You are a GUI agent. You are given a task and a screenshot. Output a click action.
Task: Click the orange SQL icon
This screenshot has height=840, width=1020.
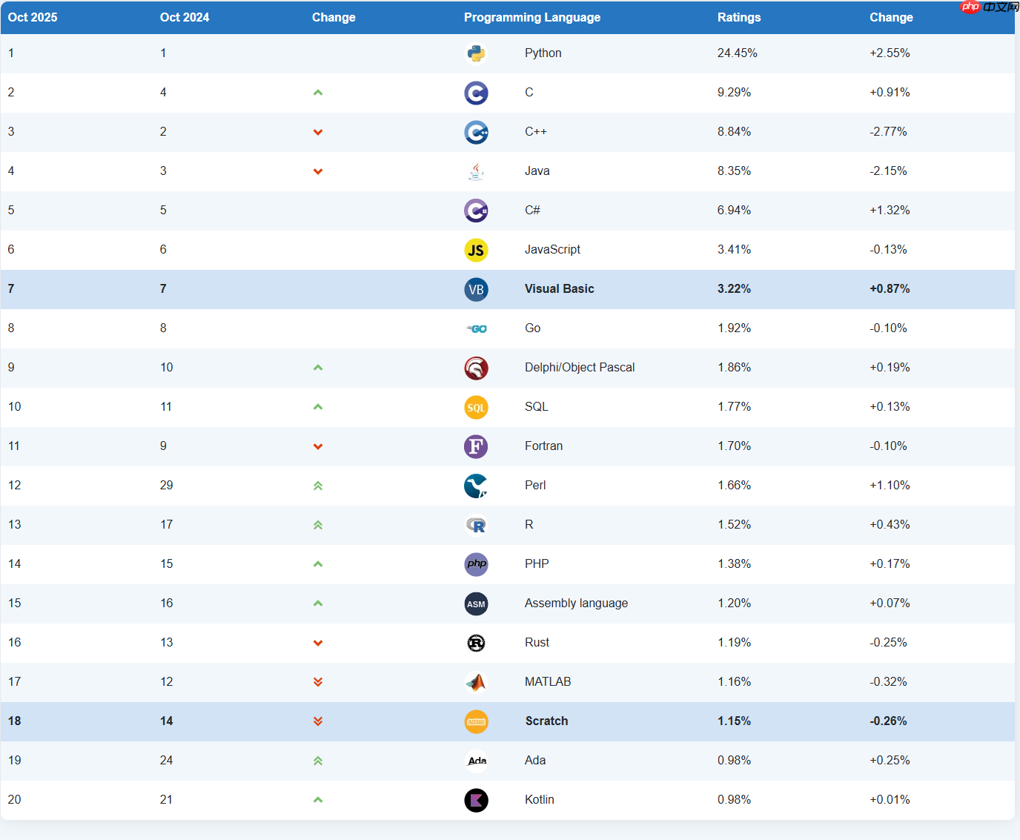(x=476, y=407)
